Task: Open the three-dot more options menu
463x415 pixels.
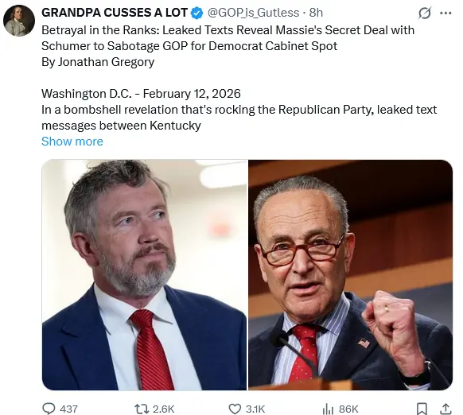Action: pos(445,13)
